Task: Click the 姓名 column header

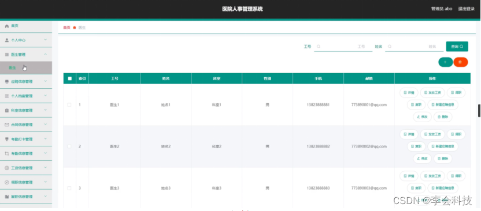Action: [x=166, y=78]
